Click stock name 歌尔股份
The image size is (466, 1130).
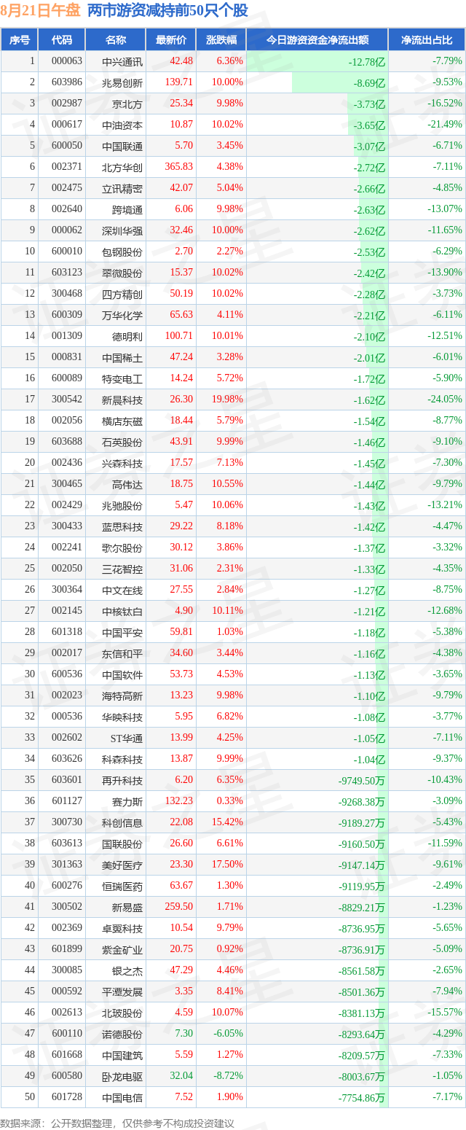(122, 548)
